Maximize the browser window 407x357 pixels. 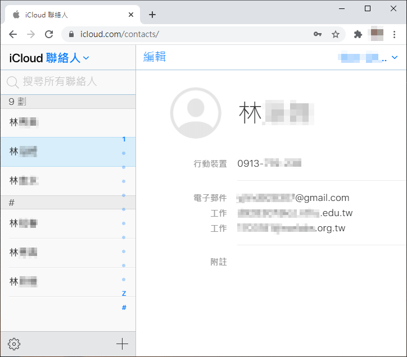pyautogui.click(x=368, y=8)
